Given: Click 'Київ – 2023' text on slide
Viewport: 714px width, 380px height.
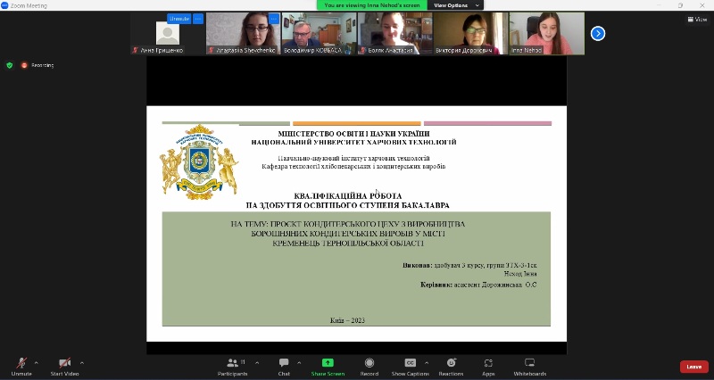Looking at the screenshot, I should click(x=347, y=320).
